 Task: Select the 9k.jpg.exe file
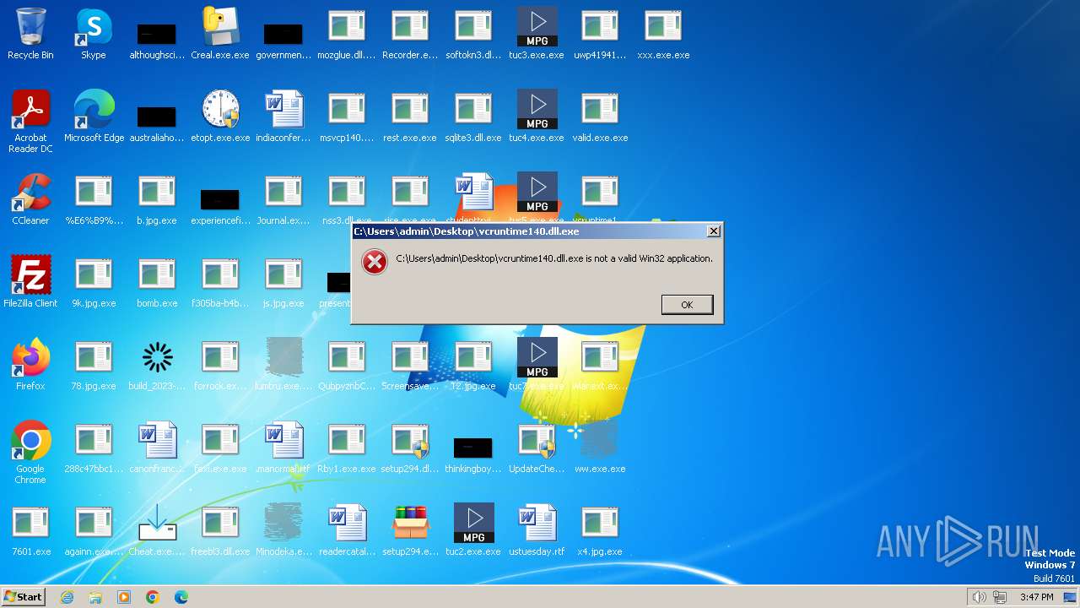coord(94,282)
